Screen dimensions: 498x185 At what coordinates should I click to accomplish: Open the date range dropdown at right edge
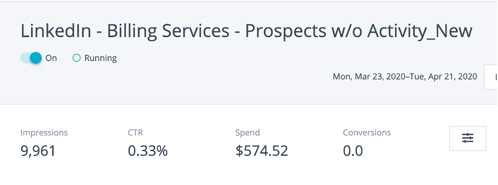pos(491,77)
